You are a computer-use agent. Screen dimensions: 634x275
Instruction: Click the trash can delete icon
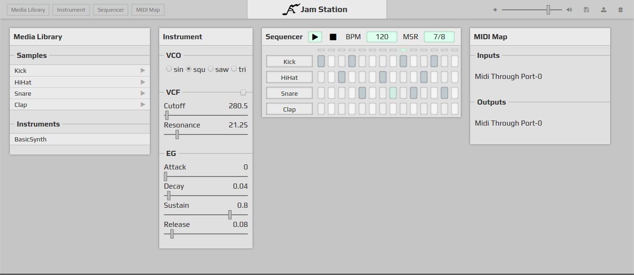(620, 10)
